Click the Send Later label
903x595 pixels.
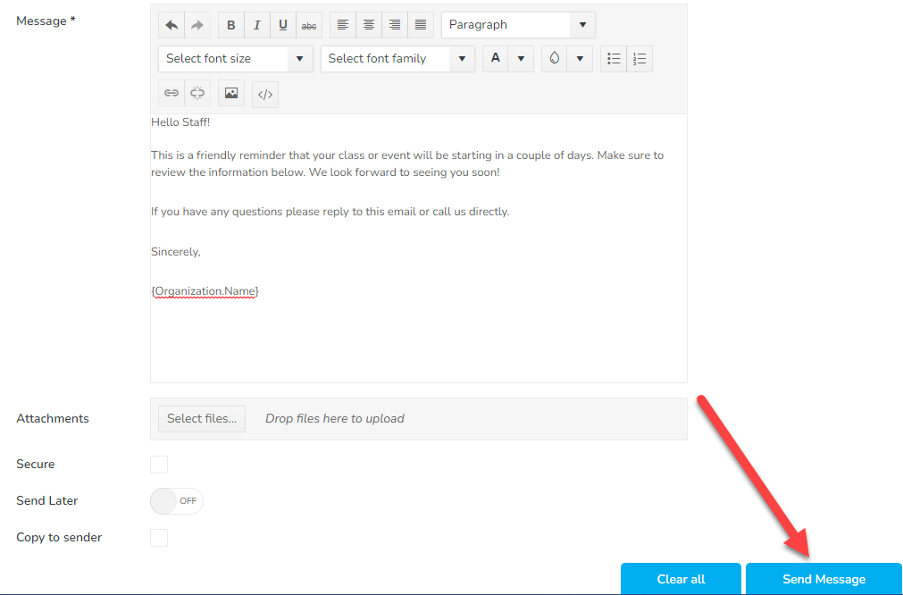46,501
